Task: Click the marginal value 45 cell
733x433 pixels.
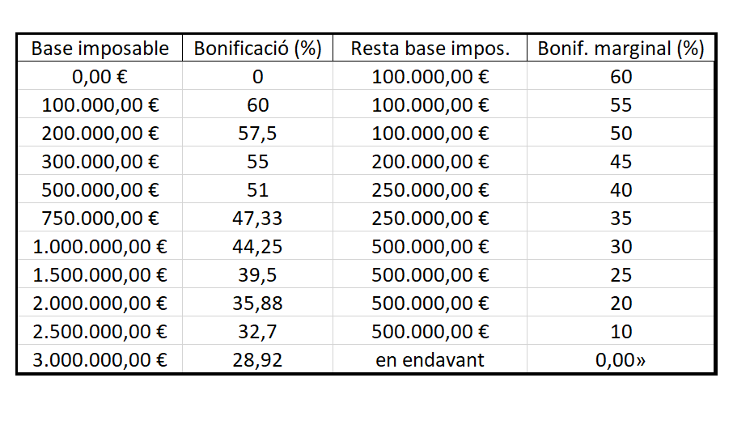Action: (x=621, y=161)
